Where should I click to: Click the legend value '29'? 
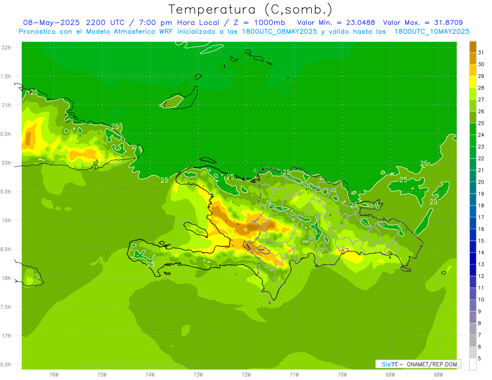(x=481, y=76)
